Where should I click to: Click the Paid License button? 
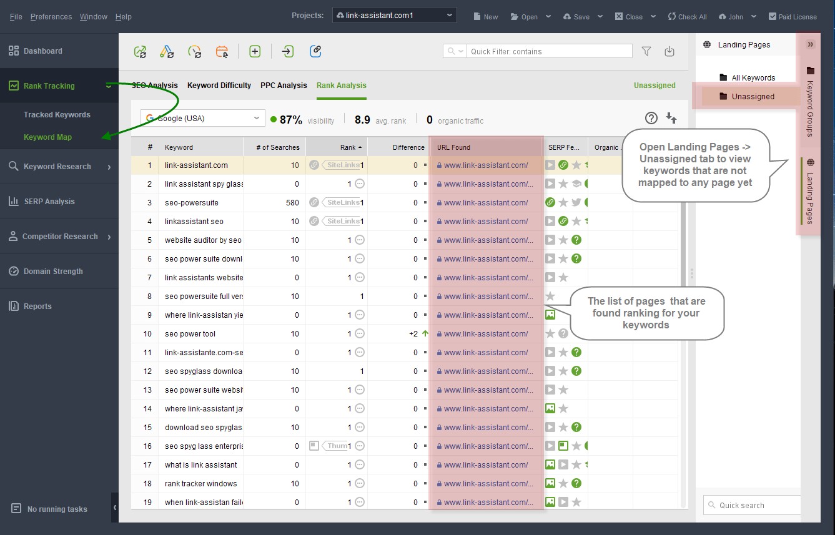pos(793,17)
